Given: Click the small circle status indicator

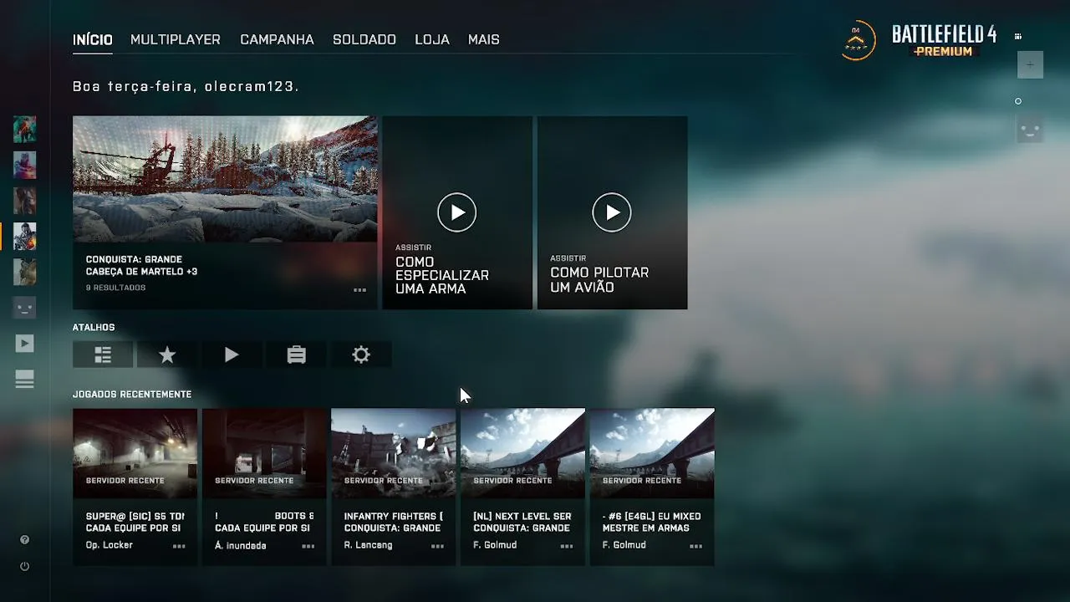Looking at the screenshot, I should (1018, 101).
